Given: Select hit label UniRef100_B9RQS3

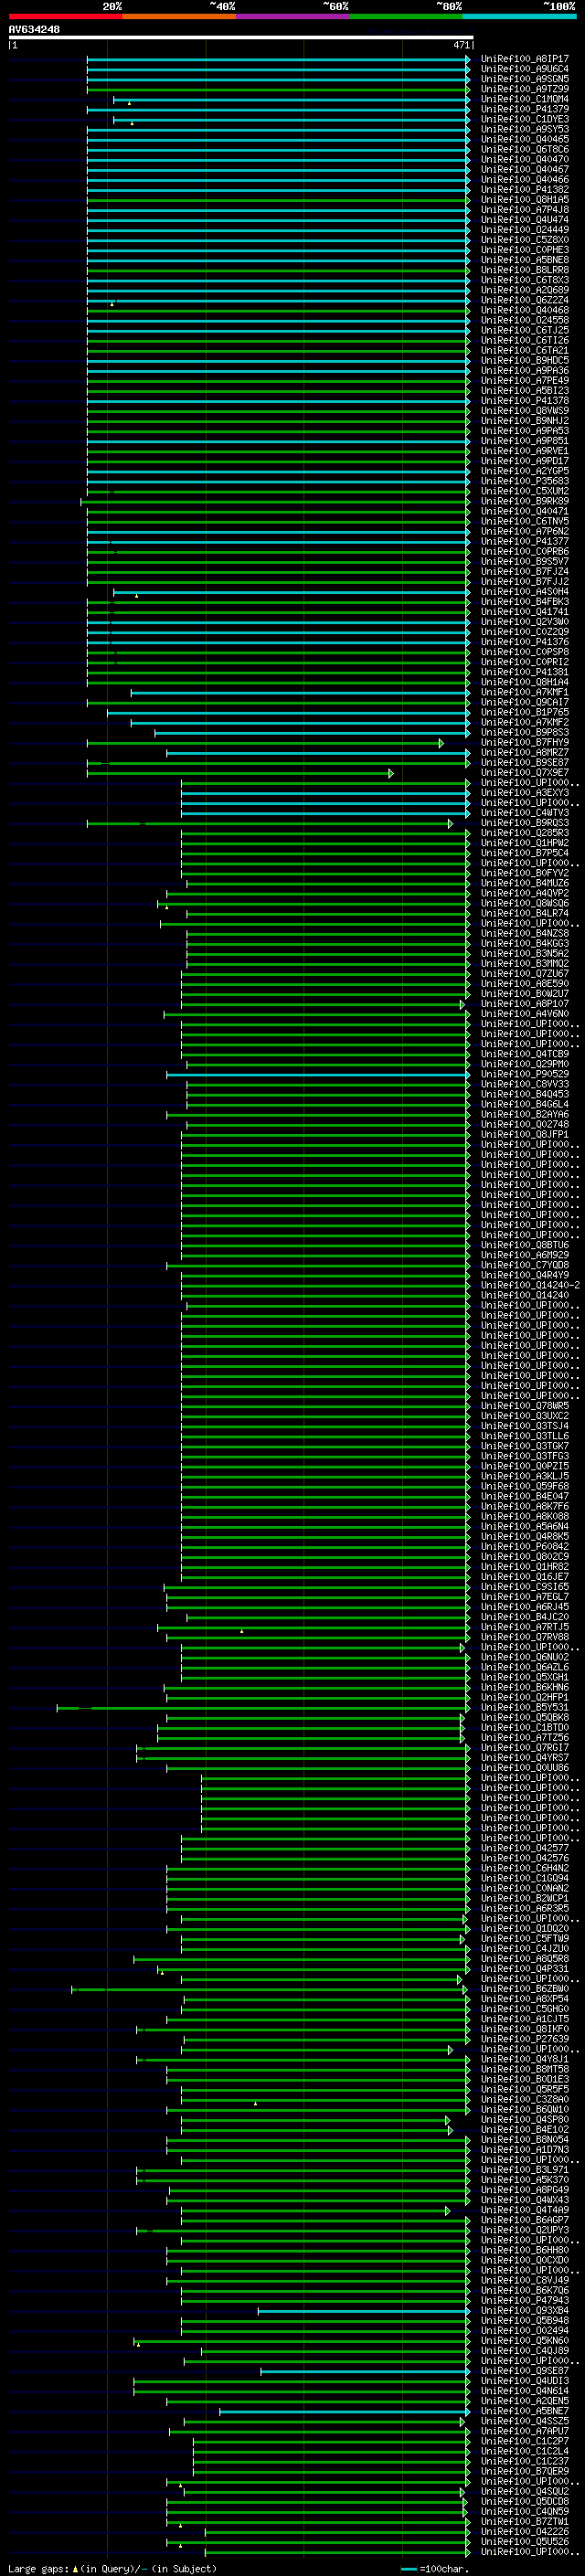Looking at the screenshot, I should click(x=525, y=823).
